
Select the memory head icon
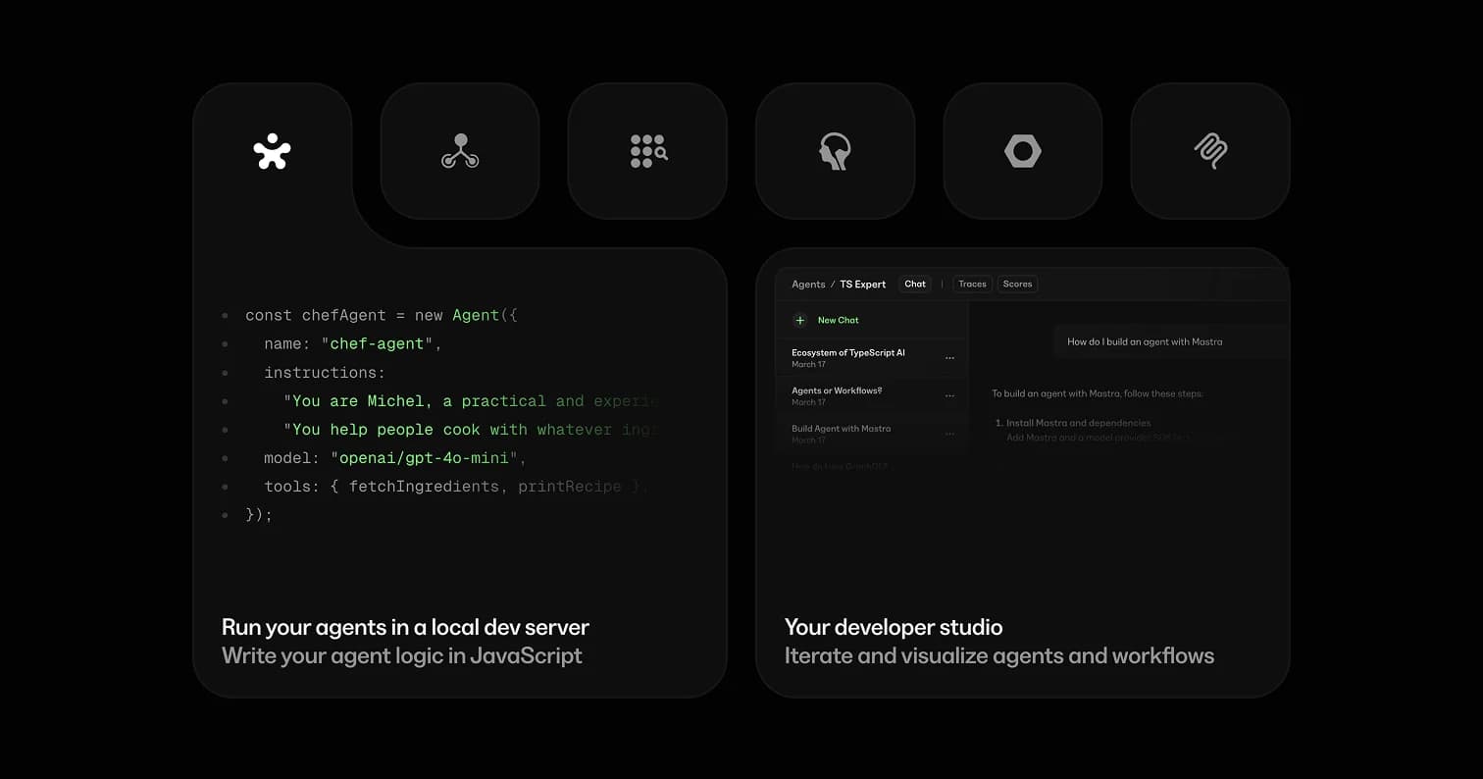click(x=835, y=151)
